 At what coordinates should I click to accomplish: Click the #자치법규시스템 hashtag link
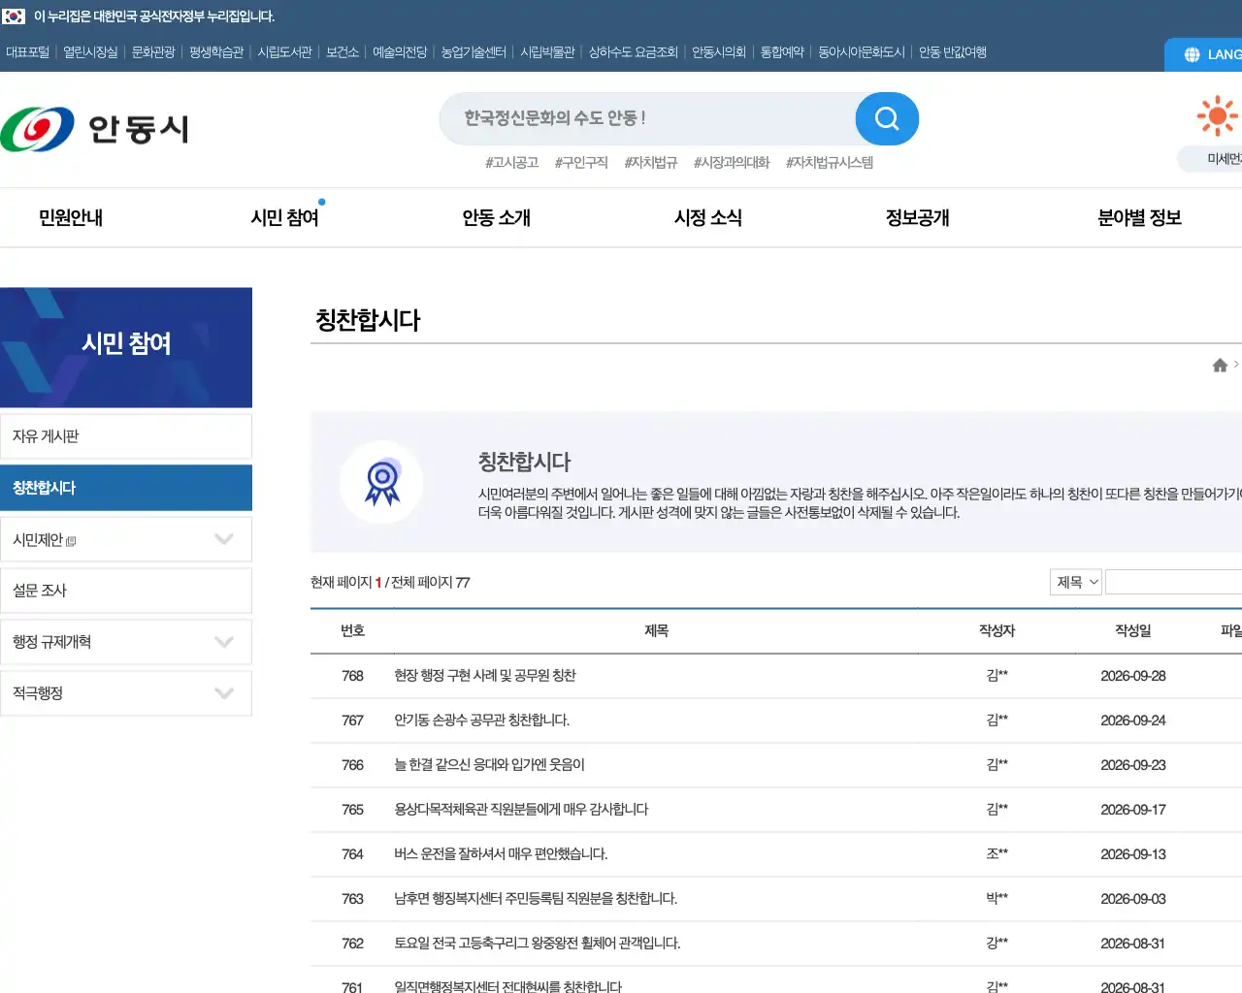click(830, 163)
